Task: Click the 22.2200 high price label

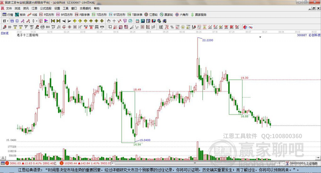Action: tap(208, 40)
